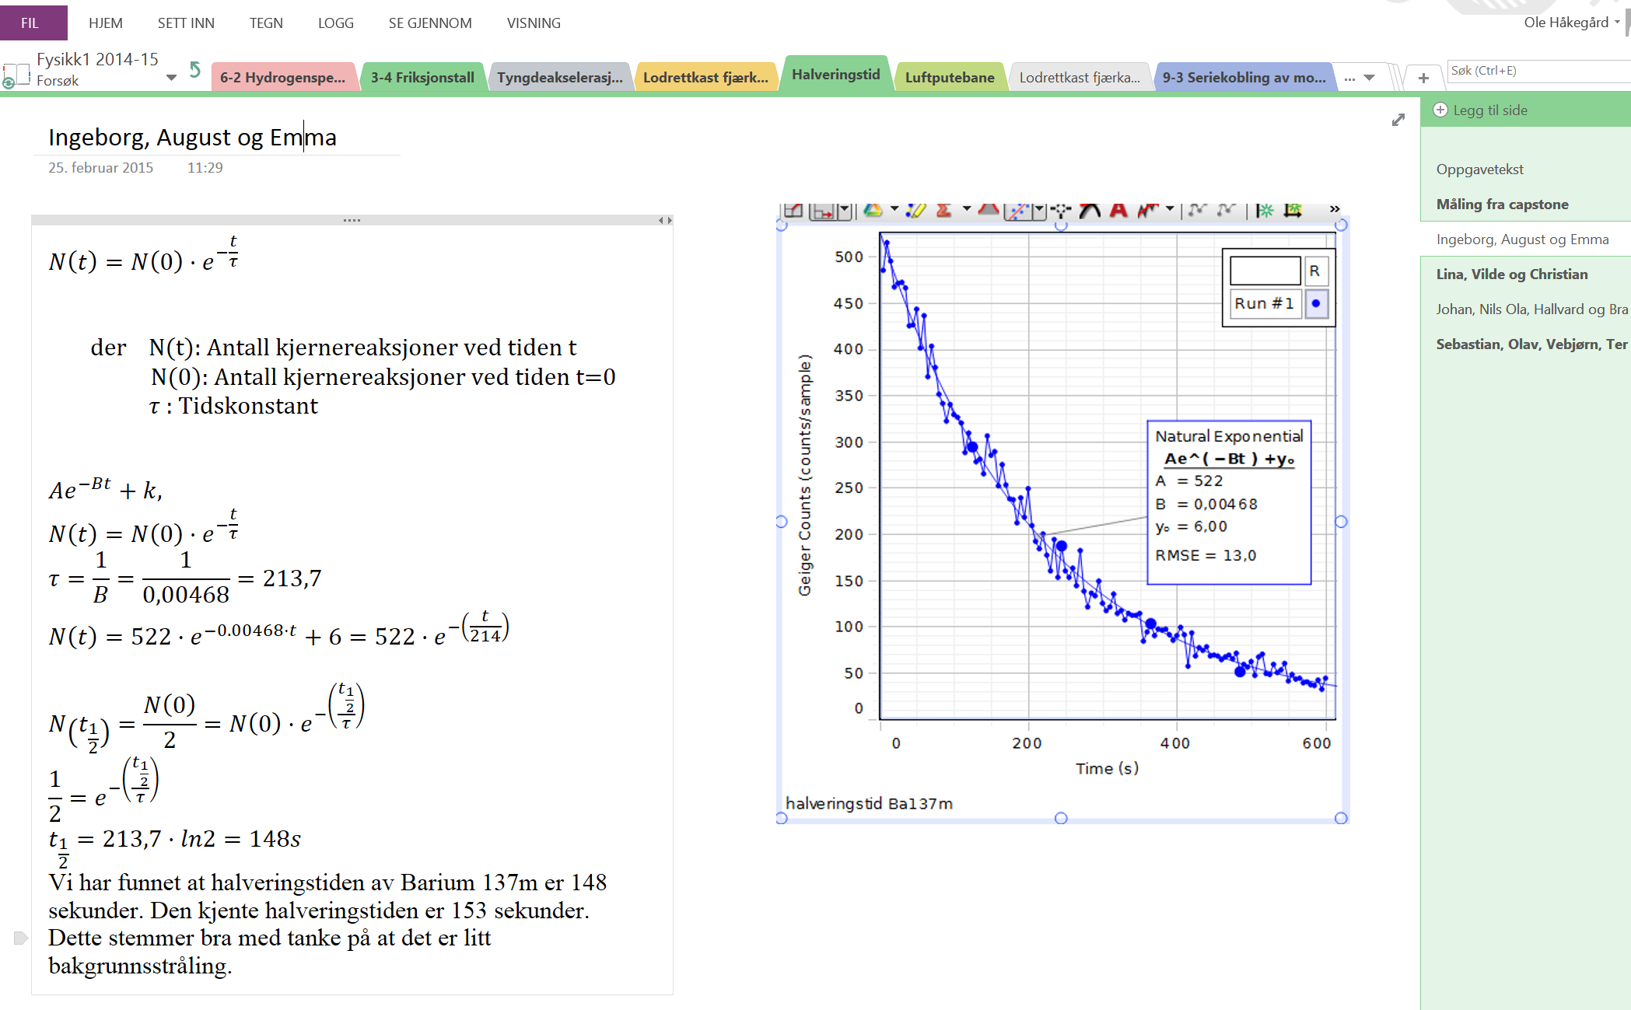Click the Søk (Ctrl+E) search field
1631x1010 pixels.
pos(1538,71)
